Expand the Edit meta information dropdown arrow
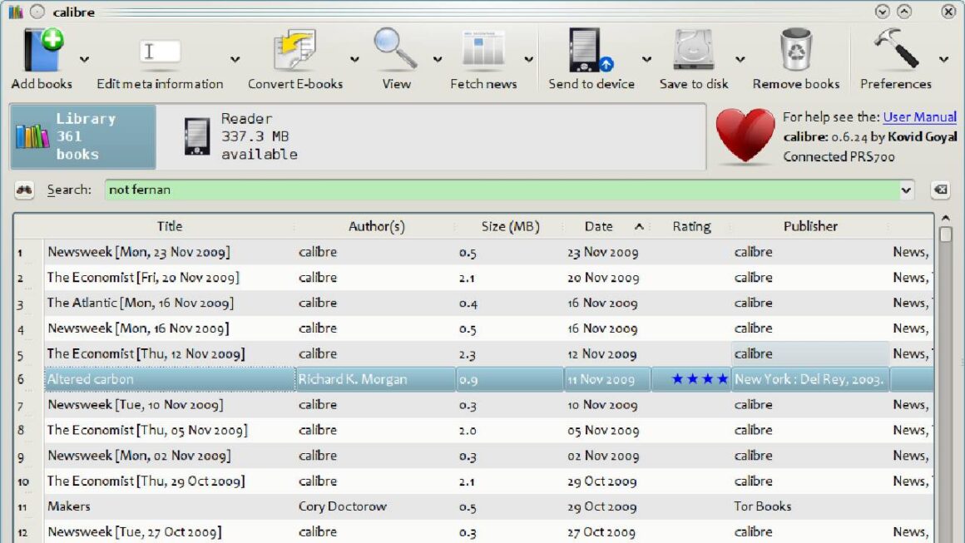The width and height of the screenshot is (965, 543). (x=235, y=60)
